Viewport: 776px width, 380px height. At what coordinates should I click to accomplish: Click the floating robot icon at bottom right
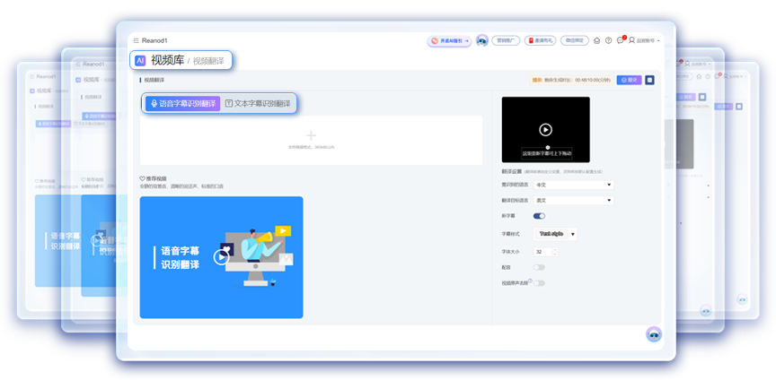653,333
